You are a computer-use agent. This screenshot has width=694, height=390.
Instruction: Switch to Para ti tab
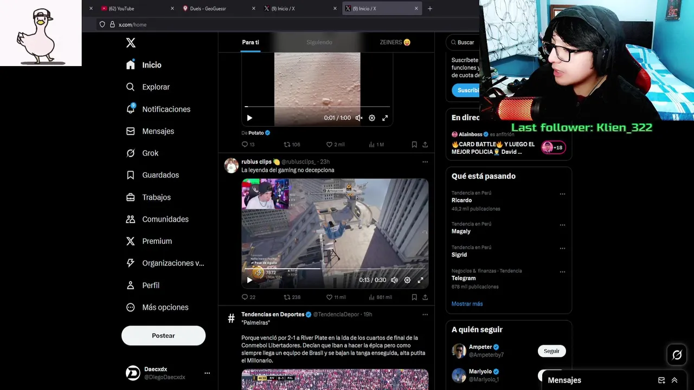click(250, 42)
